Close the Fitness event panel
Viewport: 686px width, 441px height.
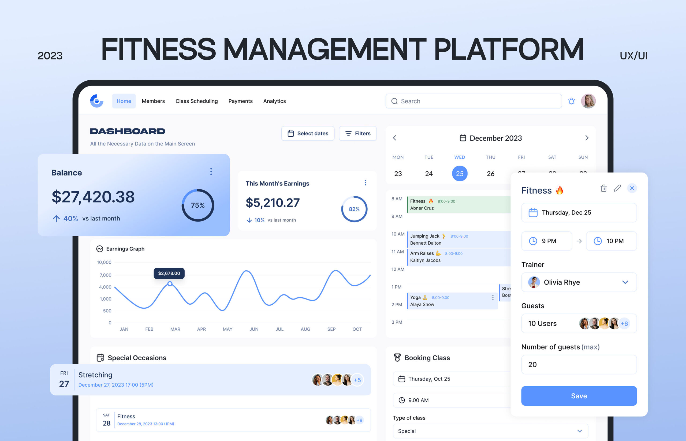click(x=632, y=188)
